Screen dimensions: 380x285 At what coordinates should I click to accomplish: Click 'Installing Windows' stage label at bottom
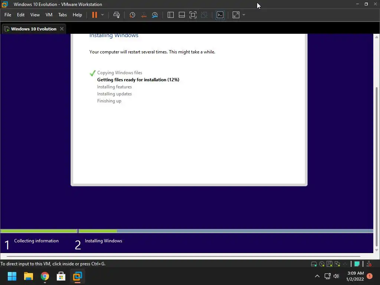pyautogui.click(x=104, y=241)
